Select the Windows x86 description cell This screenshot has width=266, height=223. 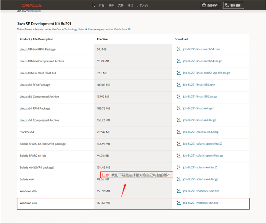[x=56, y=191]
